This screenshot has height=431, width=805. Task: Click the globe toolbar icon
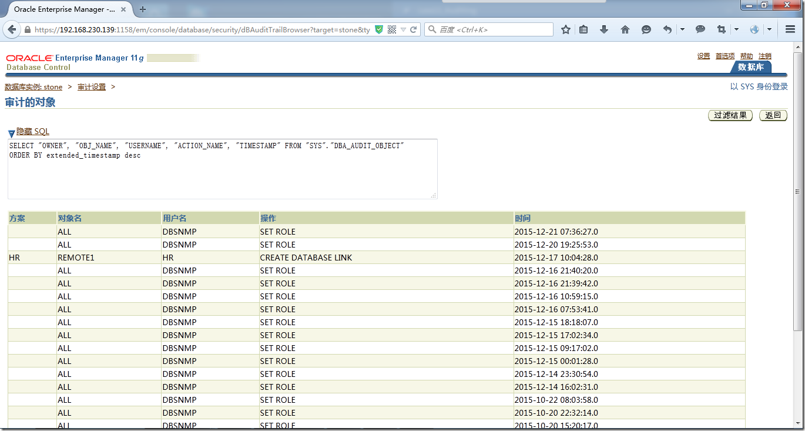754,29
